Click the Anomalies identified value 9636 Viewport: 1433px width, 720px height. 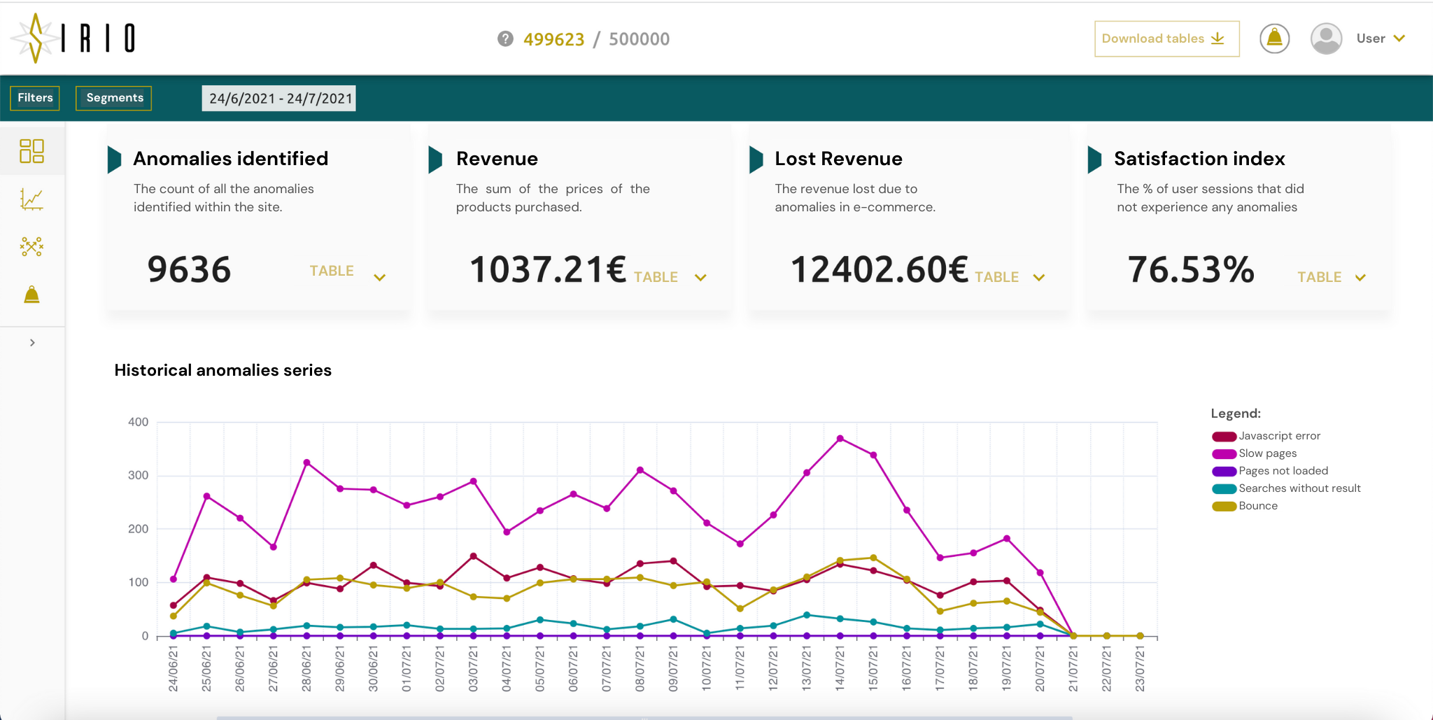point(189,269)
